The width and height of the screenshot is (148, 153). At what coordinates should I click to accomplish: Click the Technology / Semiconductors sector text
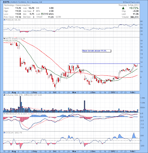coord(17,5)
